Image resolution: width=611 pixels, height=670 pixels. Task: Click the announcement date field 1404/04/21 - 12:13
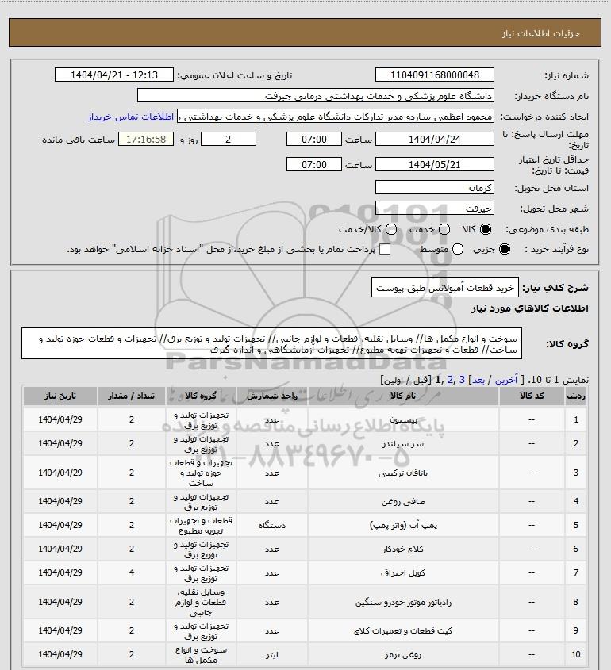tap(114, 75)
